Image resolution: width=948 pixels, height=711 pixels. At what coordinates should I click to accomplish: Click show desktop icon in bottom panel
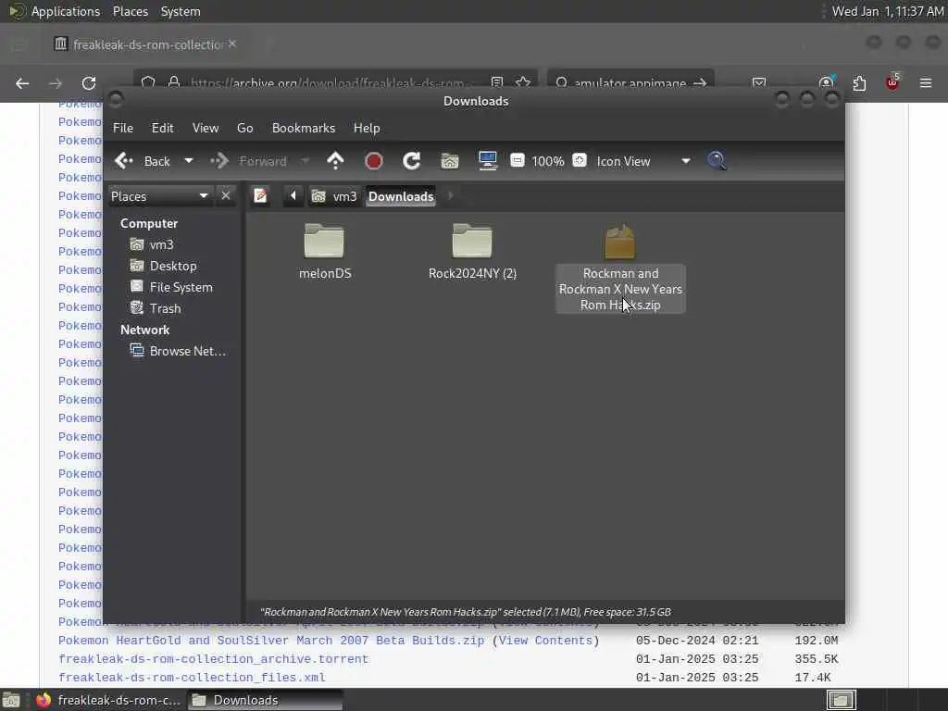11,700
